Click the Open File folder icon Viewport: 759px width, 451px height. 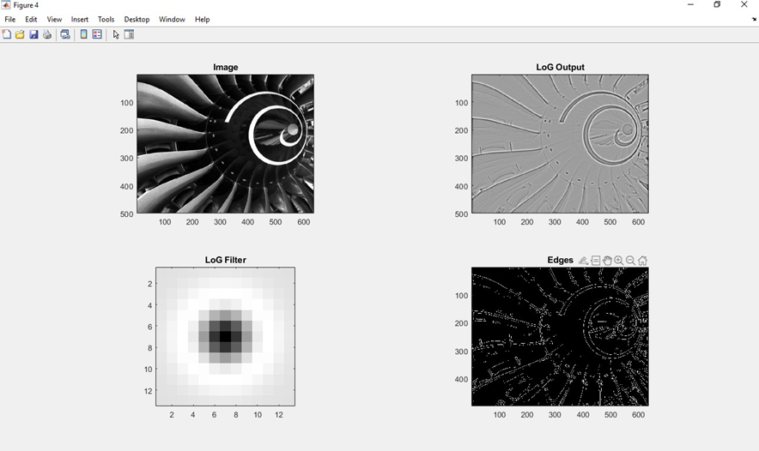(x=20, y=34)
